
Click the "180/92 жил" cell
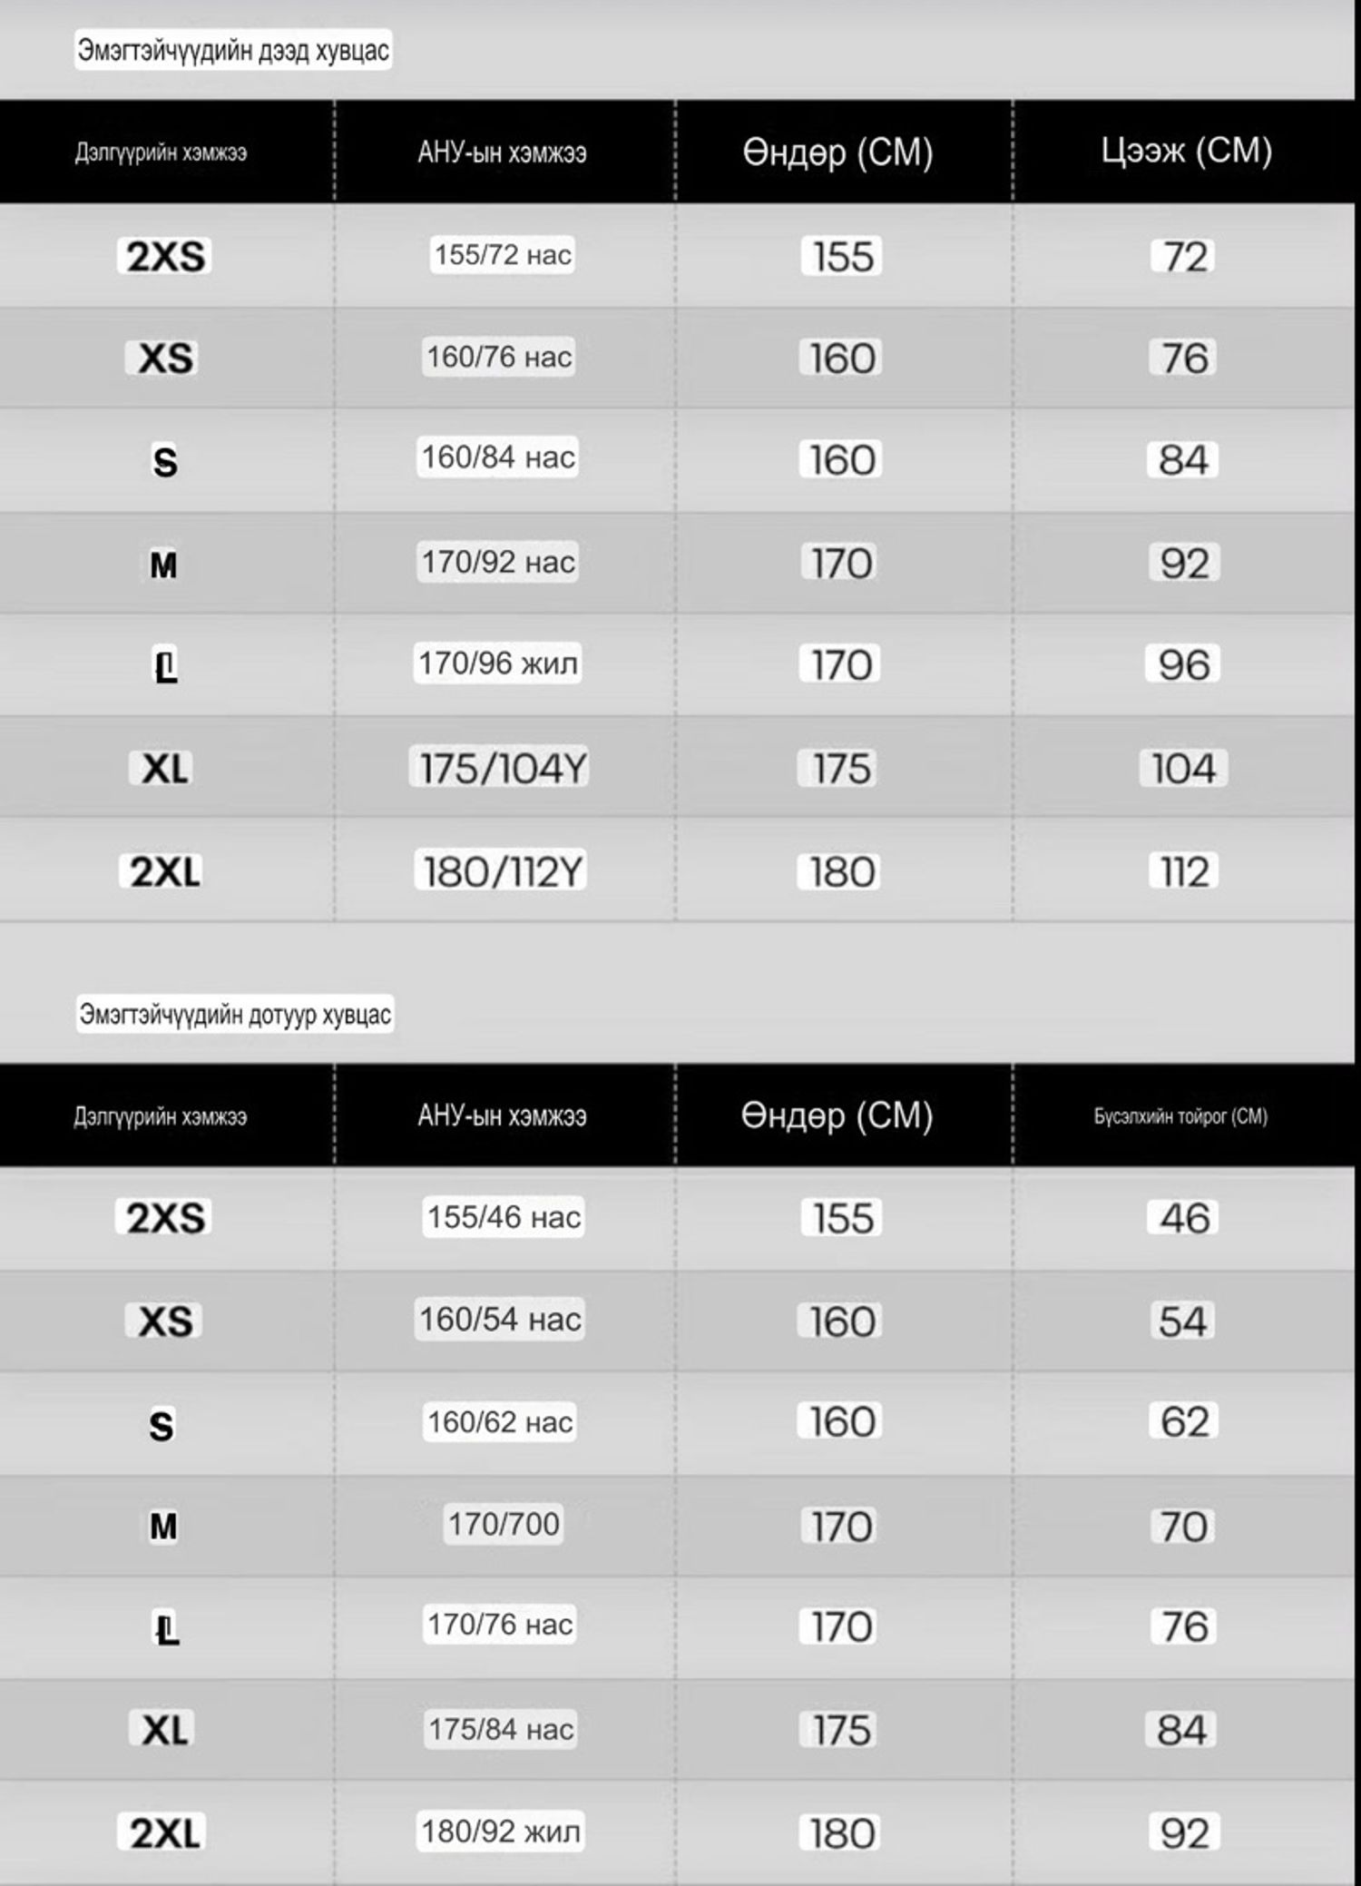500,1832
